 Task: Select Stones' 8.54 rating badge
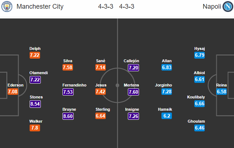[x=35, y=104]
